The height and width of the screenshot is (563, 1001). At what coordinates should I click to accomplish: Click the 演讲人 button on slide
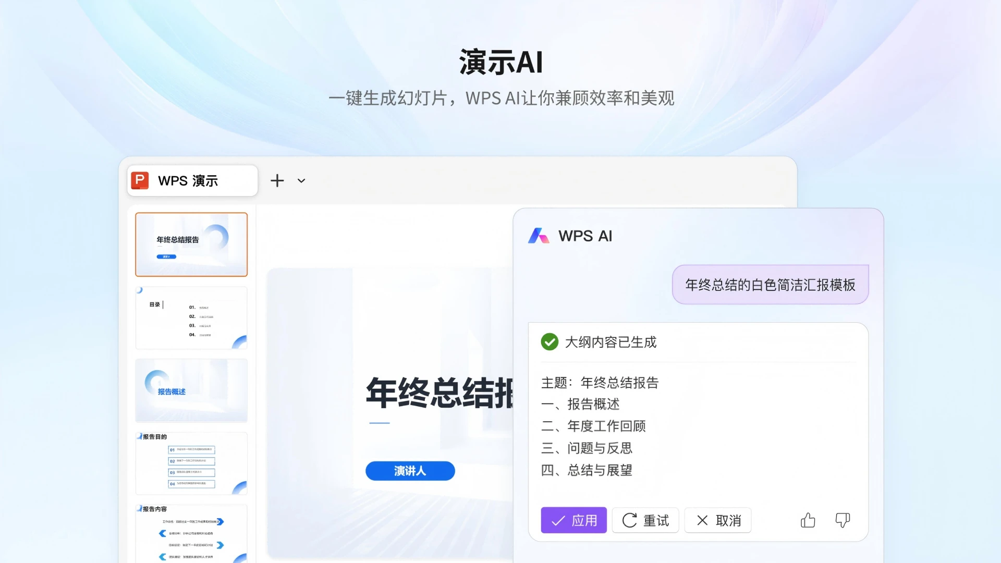tap(410, 471)
